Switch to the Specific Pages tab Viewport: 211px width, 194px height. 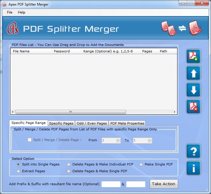(x=61, y=123)
